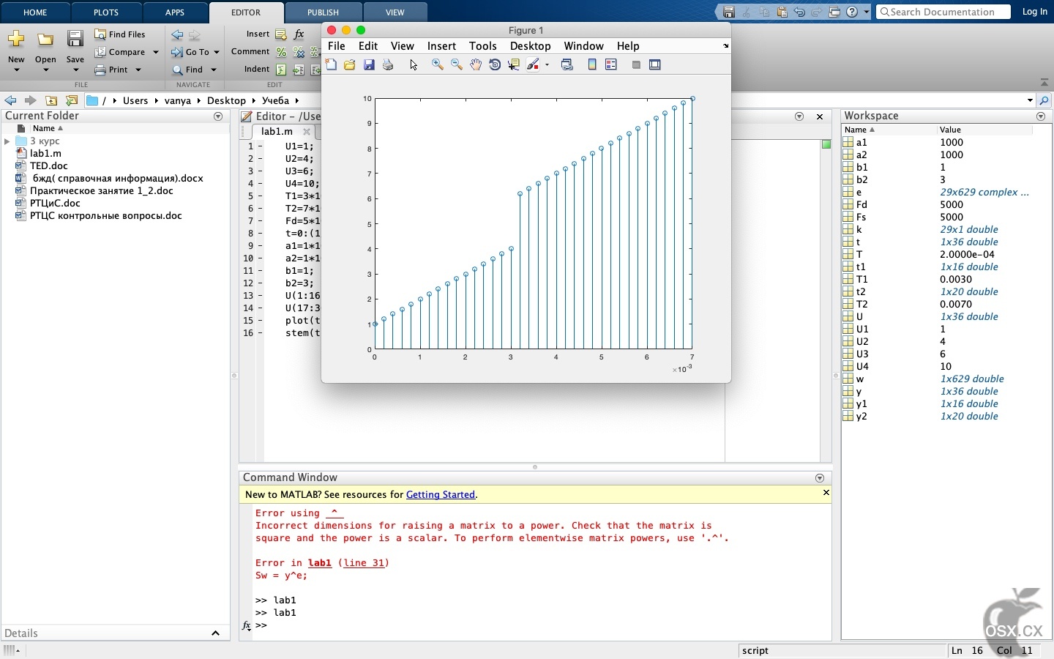The height and width of the screenshot is (659, 1054).
Task: Click the back arrow in Navigate group
Action: coord(177,34)
